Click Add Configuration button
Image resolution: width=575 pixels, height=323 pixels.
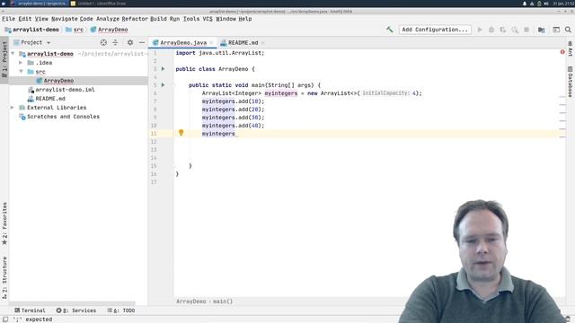(x=435, y=30)
